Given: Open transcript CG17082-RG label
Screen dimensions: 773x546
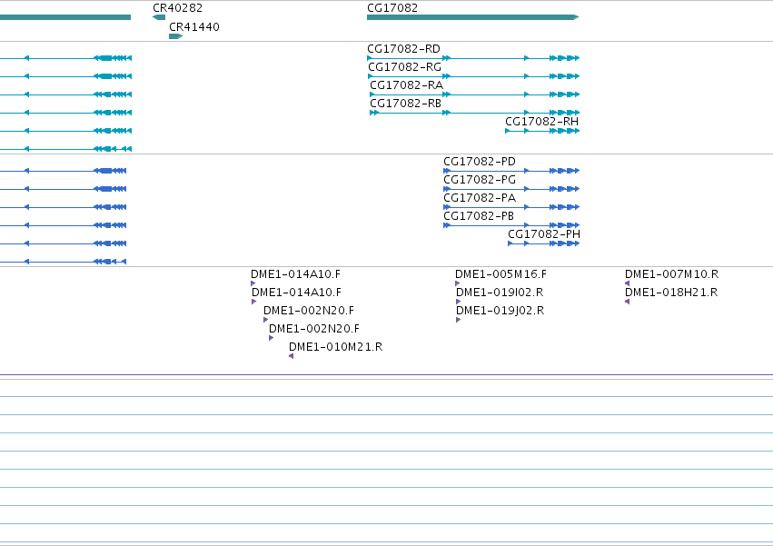Looking at the screenshot, I should [405, 67].
